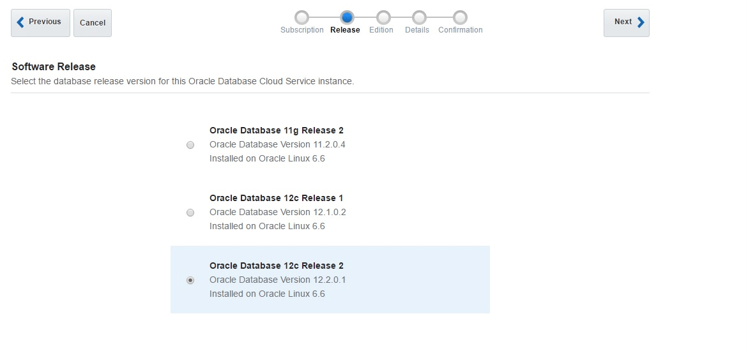Image resolution: width=748 pixels, height=353 pixels.
Task: Click the Oracle Database Version 12.2.0.1 text
Action: tap(277, 280)
